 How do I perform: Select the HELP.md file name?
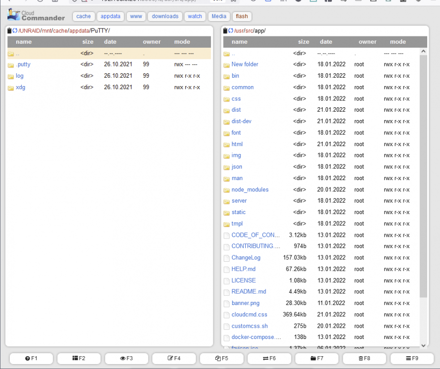[243, 269]
